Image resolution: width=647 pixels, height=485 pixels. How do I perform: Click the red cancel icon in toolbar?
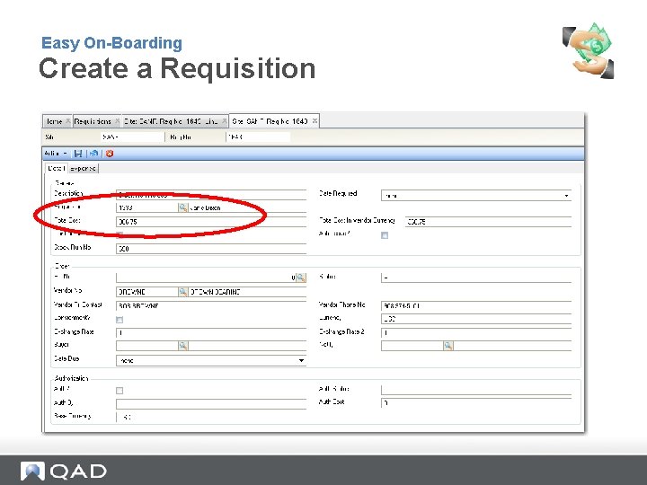tap(110, 154)
